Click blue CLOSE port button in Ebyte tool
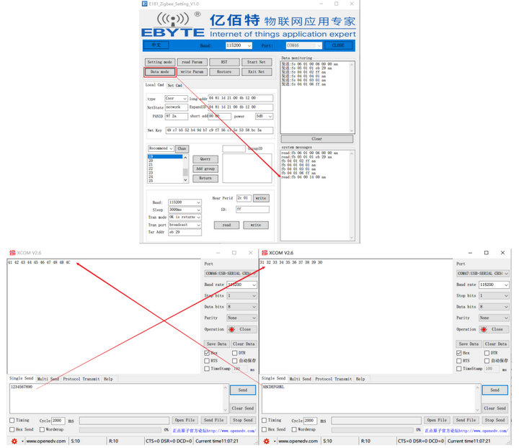Screen dimensions: 519x448 point(338,45)
